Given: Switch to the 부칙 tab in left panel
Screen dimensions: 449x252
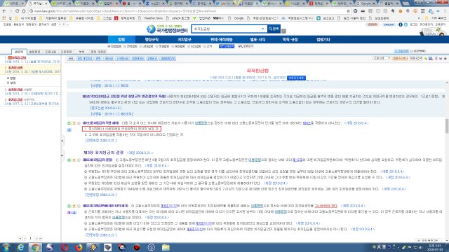Looking at the screenshot, I should pyautogui.click(x=81, y=52).
